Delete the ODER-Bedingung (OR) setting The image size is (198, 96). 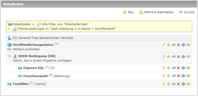(x=178, y=57)
